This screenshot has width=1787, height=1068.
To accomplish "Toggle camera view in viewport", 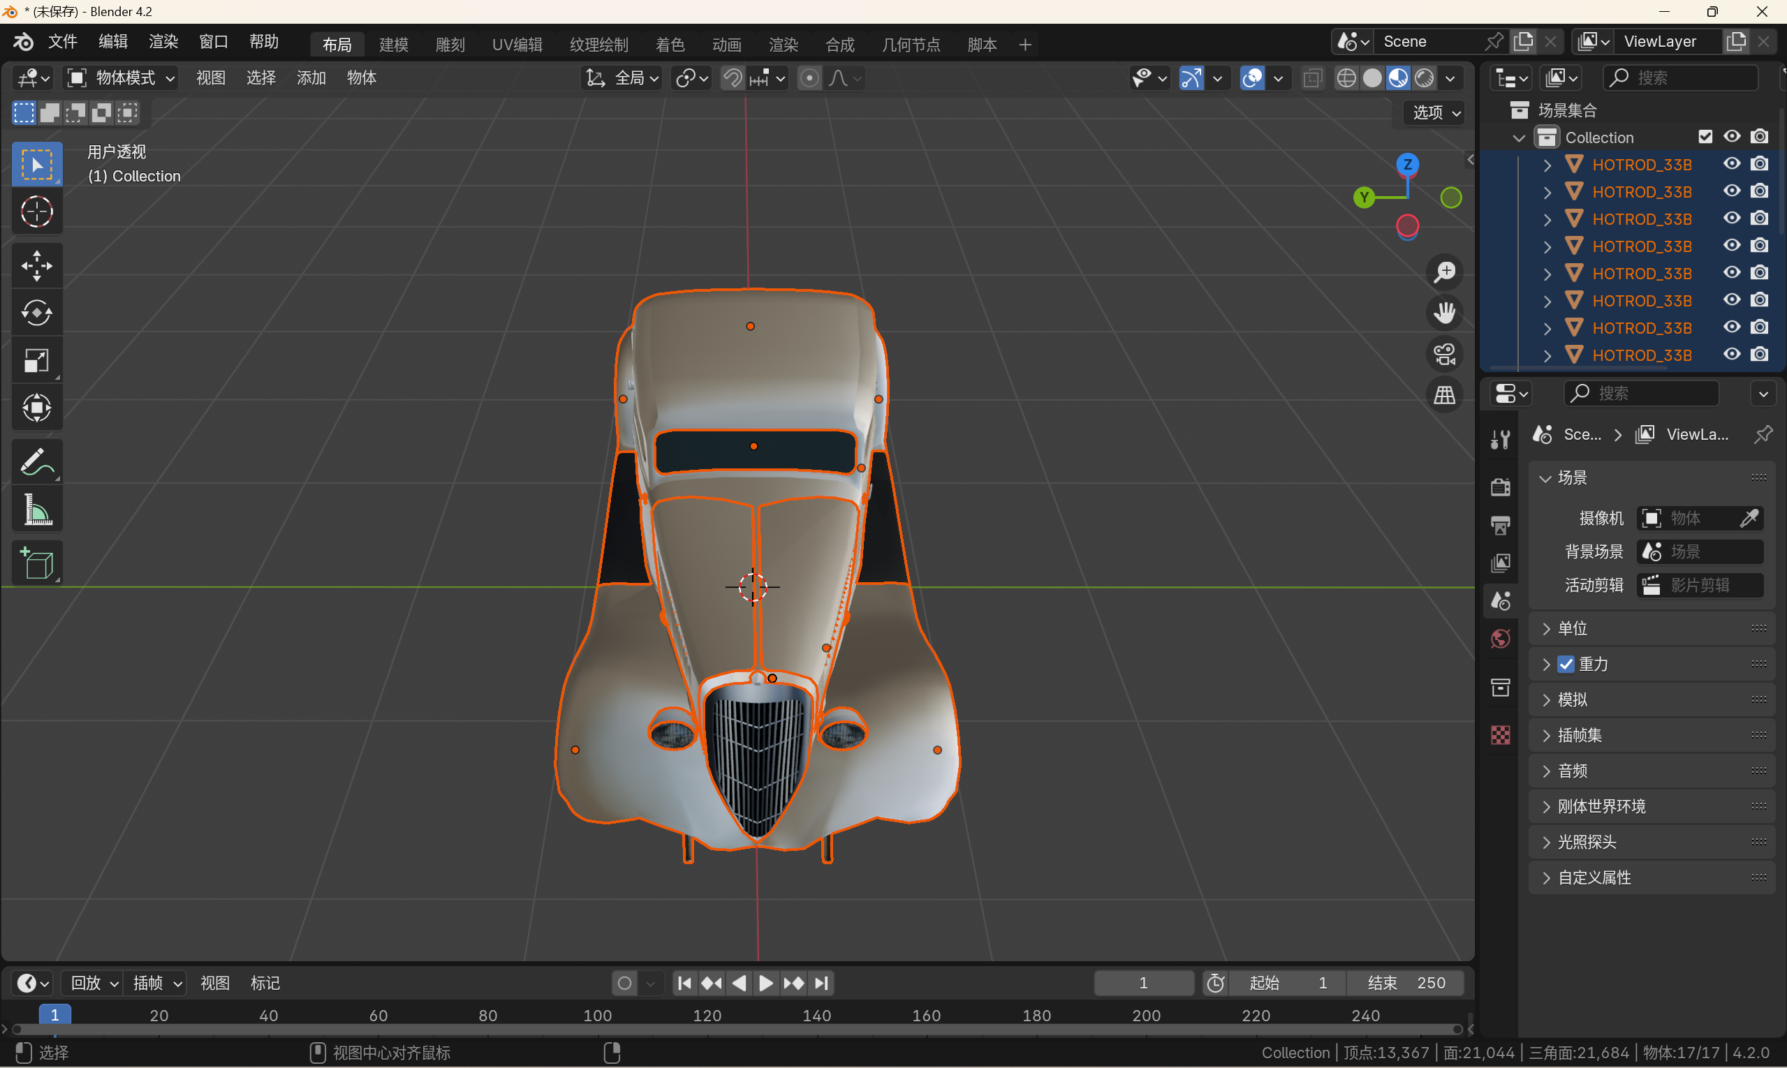I will click(x=1444, y=354).
